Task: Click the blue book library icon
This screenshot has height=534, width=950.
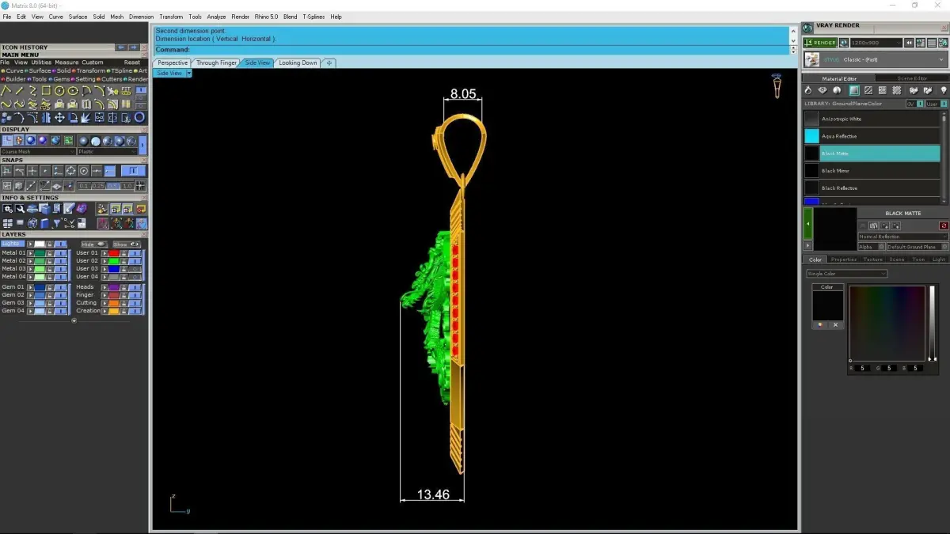Action: tap(44, 223)
